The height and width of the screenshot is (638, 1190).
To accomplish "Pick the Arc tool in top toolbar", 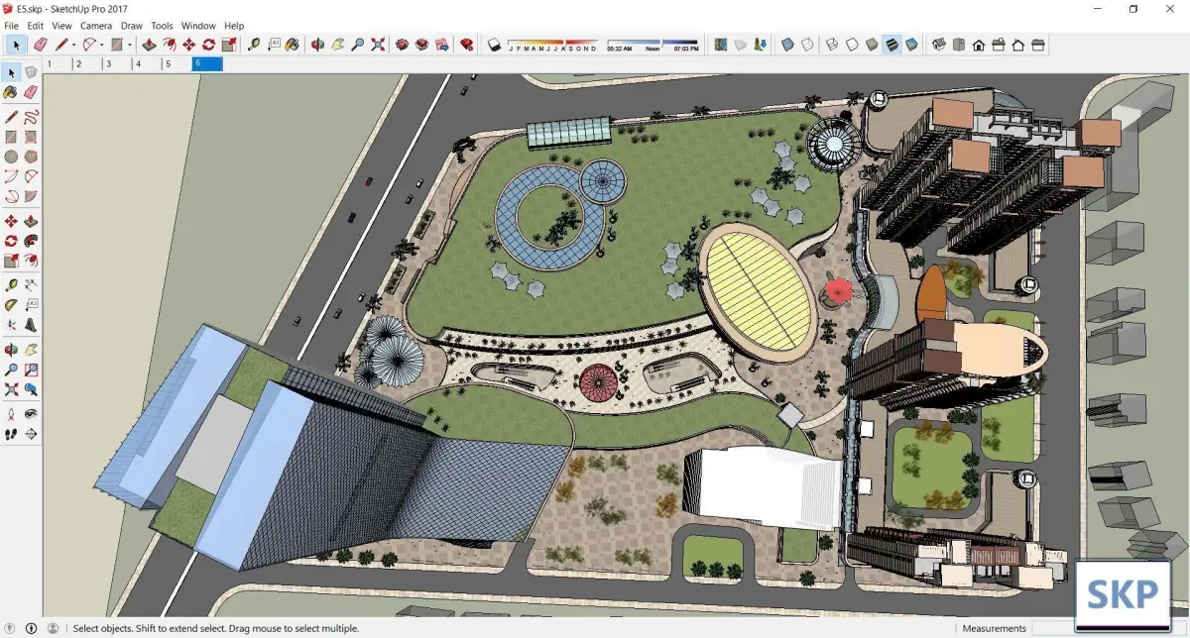I will pos(89,45).
